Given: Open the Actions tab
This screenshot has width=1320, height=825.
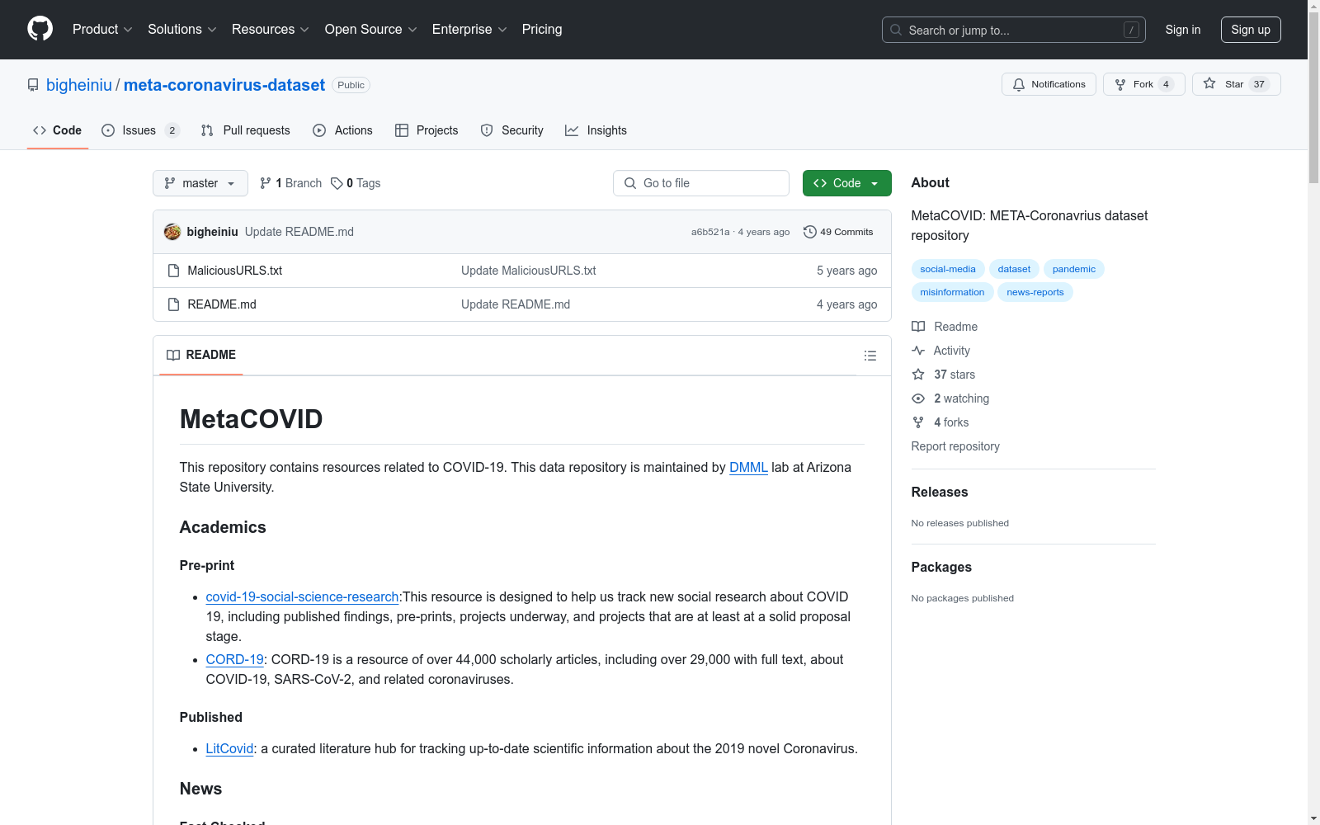Looking at the screenshot, I should (343, 130).
